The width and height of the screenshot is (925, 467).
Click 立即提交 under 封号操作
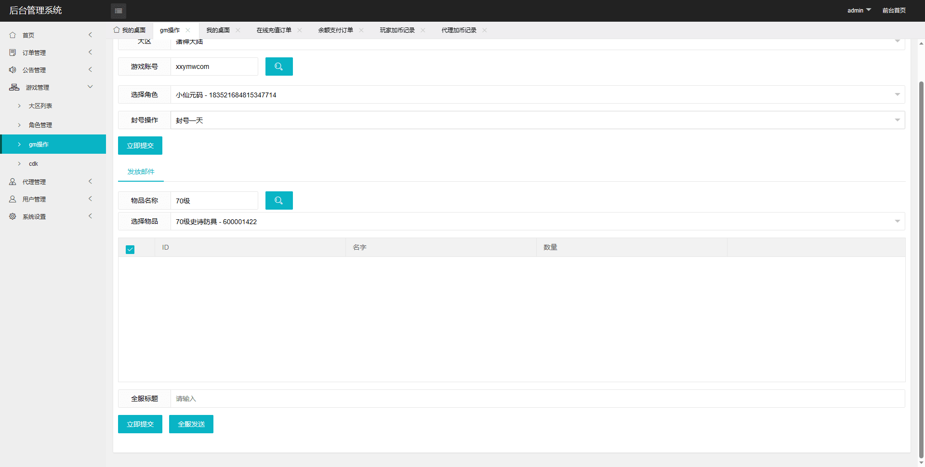(140, 146)
